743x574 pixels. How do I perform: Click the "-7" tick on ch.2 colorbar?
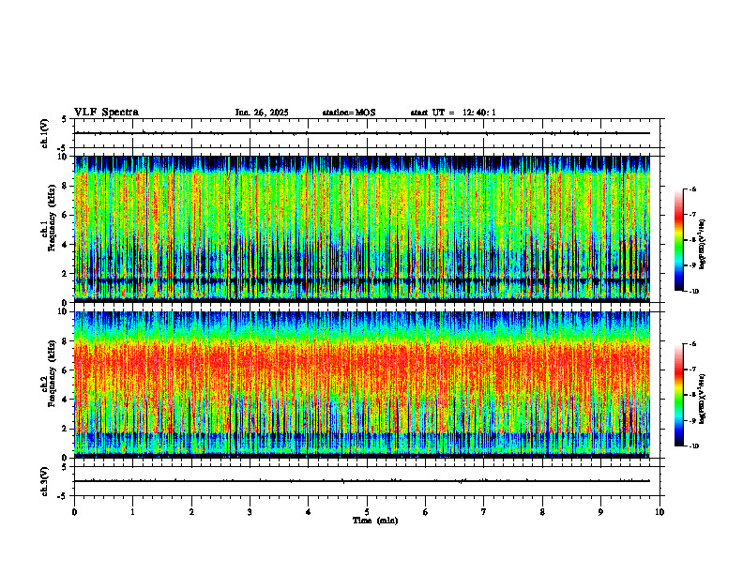click(691, 370)
